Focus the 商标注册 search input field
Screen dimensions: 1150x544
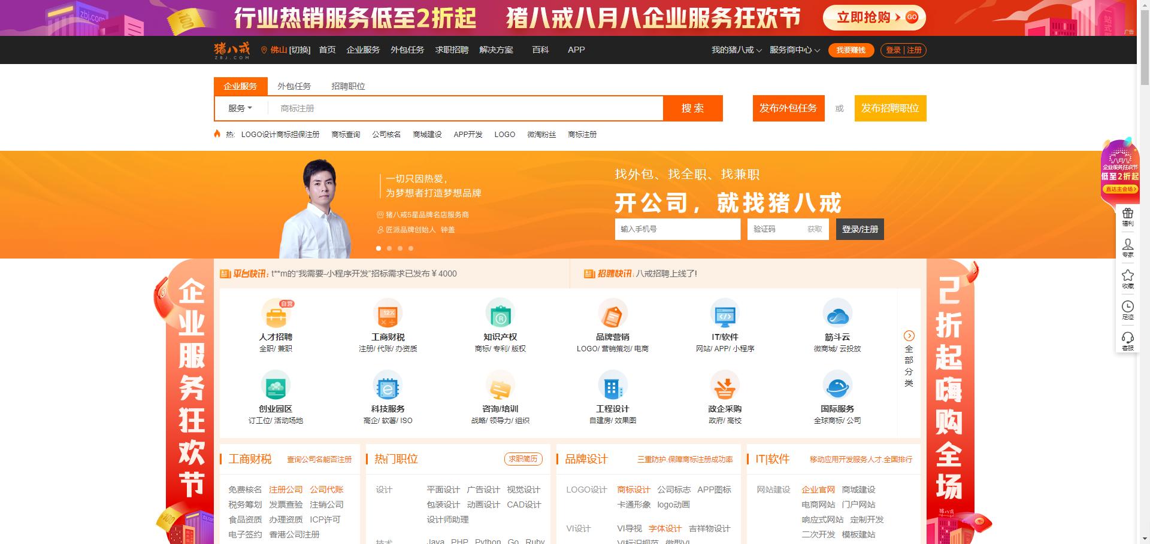point(464,108)
